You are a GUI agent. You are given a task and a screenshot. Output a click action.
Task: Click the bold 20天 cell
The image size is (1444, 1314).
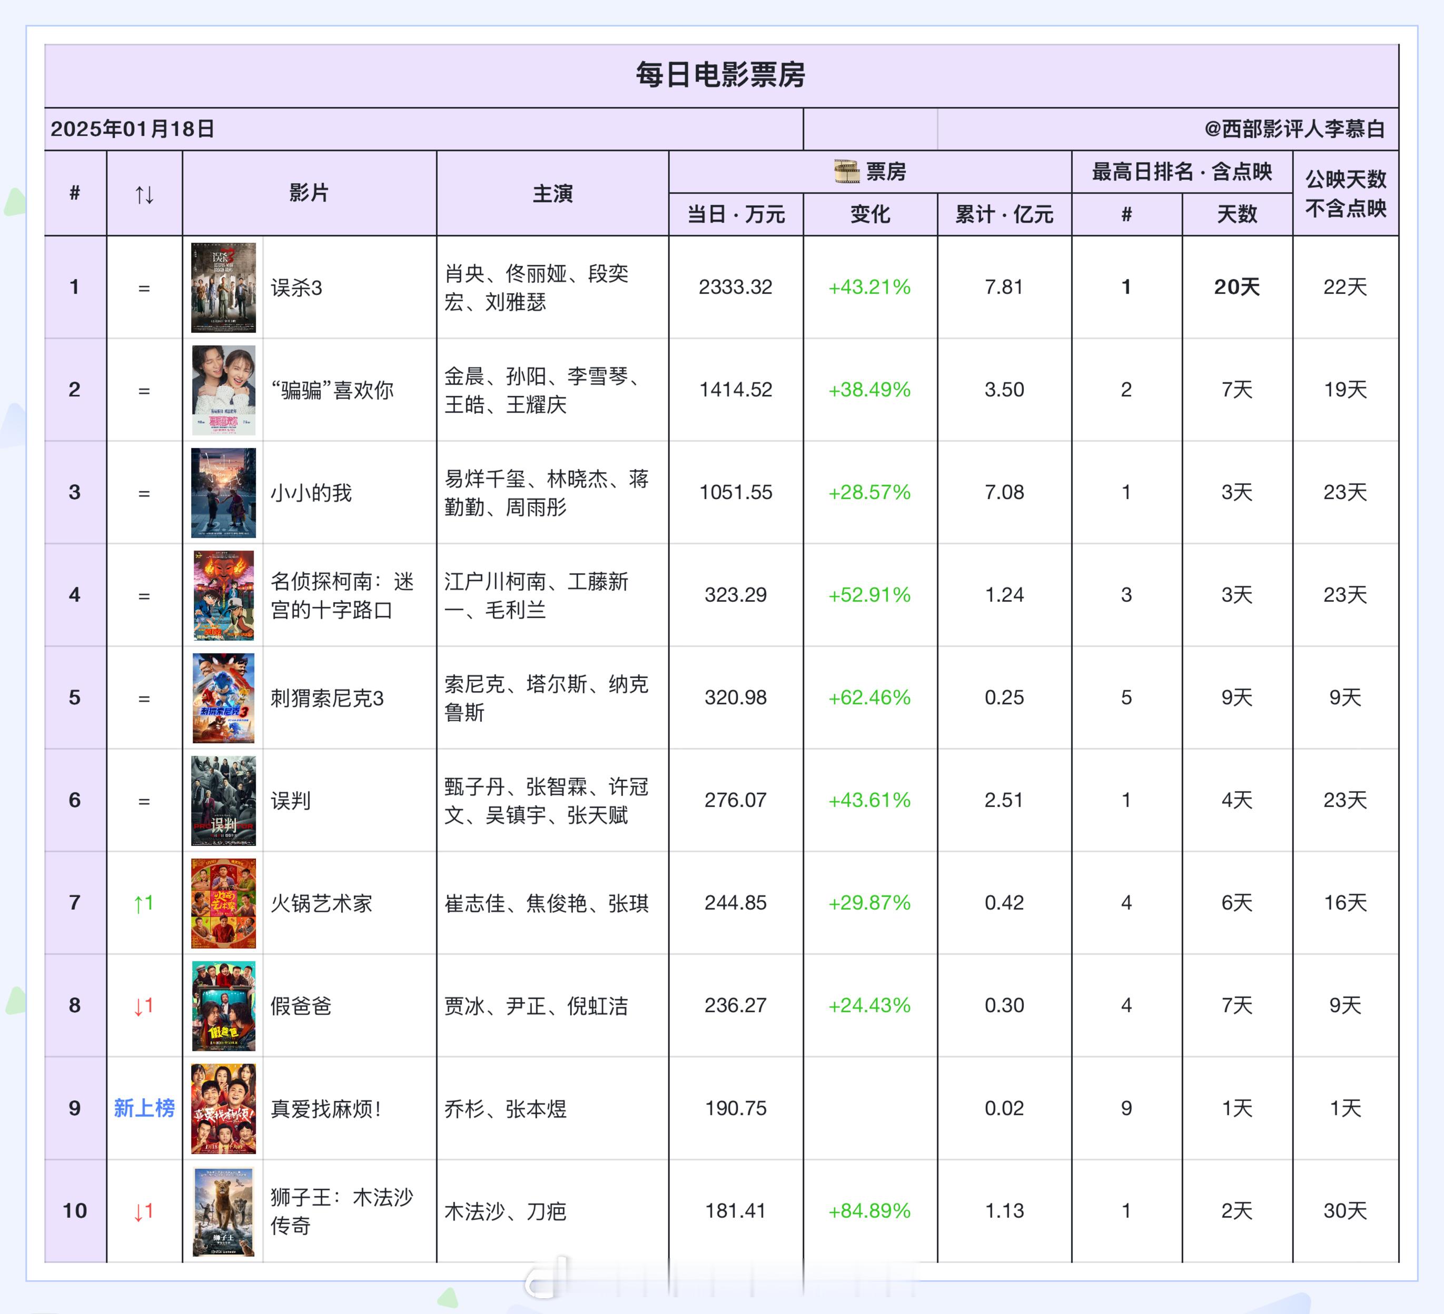pos(1237,287)
